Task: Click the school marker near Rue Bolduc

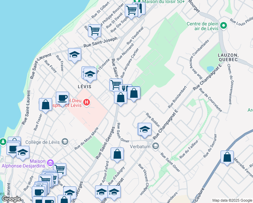Action: point(145,130)
